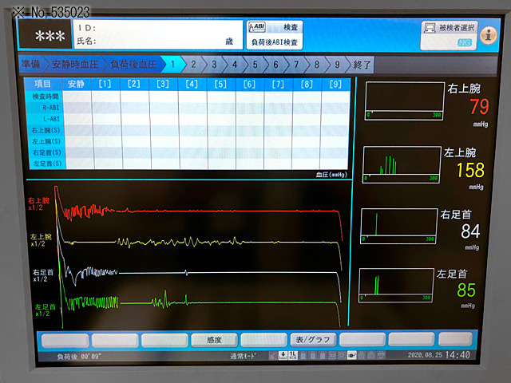Screen dimensions: 511x383
Task: Click the [1] column header
Action: [x=105, y=84]
